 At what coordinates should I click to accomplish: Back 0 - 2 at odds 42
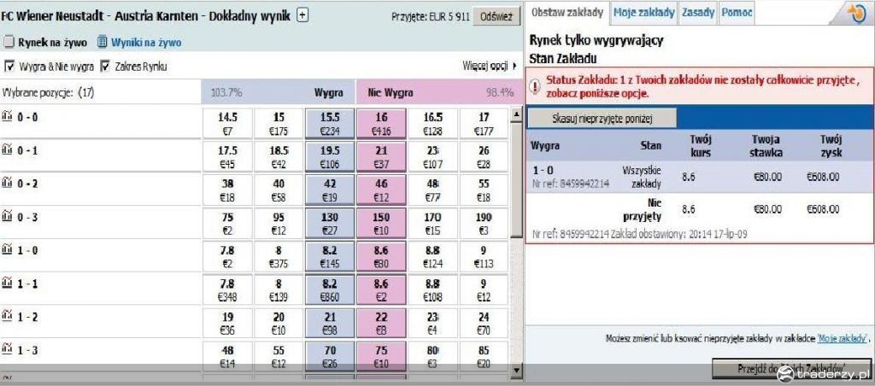330,190
